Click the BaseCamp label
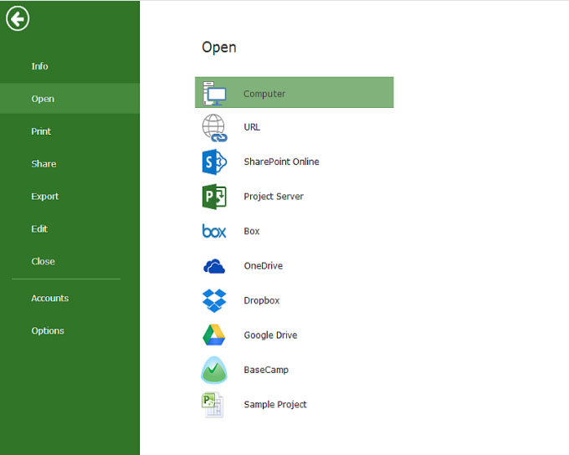Viewport: 569px width, 455px height. 266,370
